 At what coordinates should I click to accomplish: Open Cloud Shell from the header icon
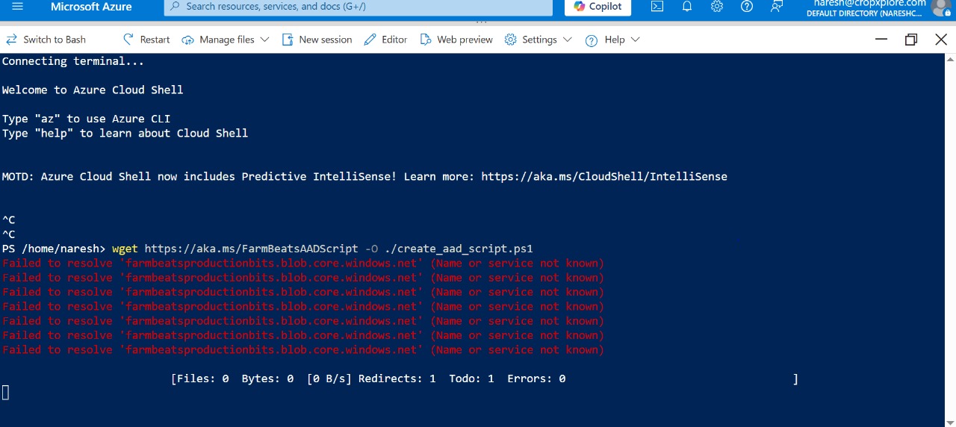657,6
